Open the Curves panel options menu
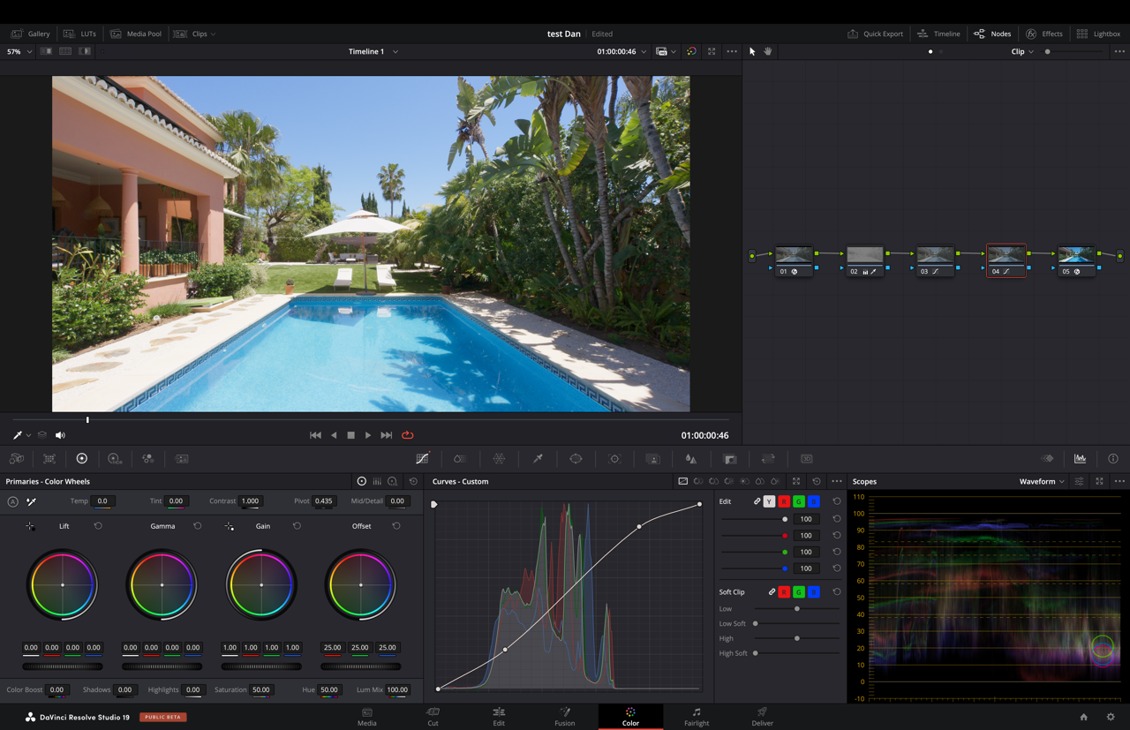Viewport: 1130px width, 730px height. click(837, 482)
